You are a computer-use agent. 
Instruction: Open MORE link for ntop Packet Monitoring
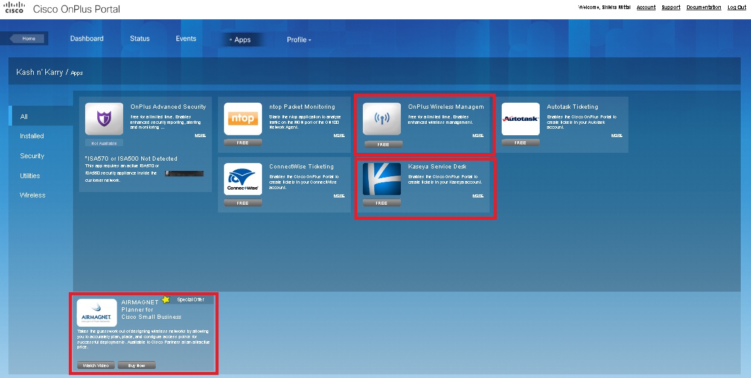pyautogui.click(x=339, y=135)
